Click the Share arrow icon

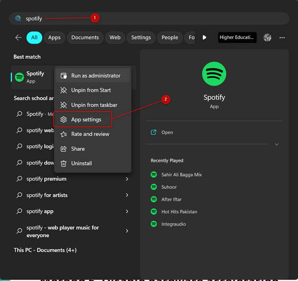coord(63,149)
